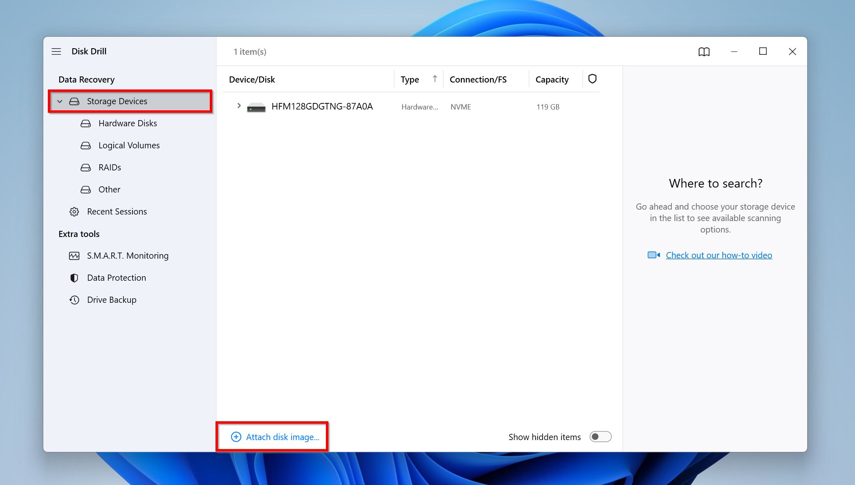Viewport: 855px width, 485px height.
Task: Click the protection/shield status icon
Action: [591, 78]
